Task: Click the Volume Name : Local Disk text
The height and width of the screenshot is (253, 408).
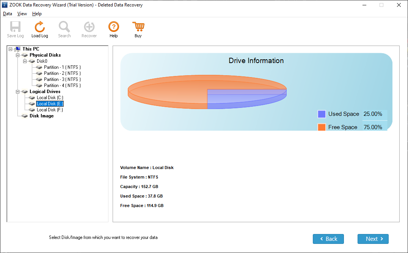Action: point(147,168)
